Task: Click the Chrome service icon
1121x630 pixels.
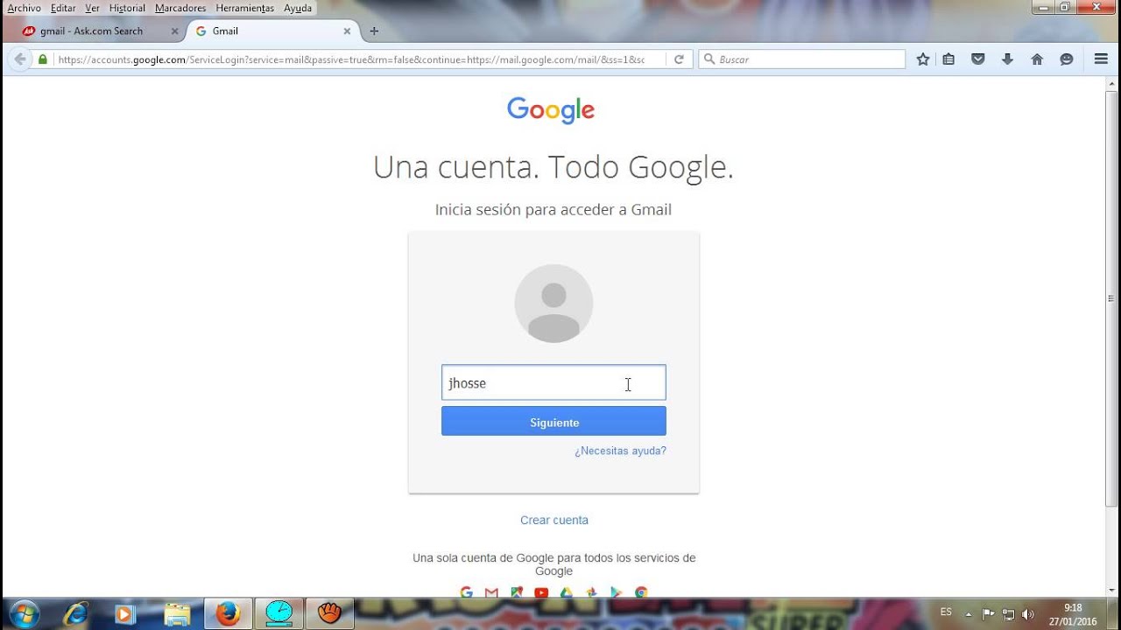Action: (641, 592)
